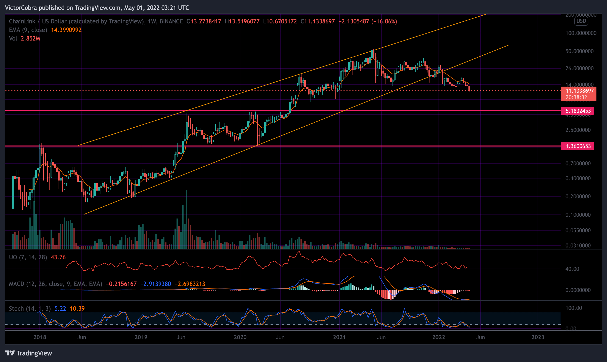Click the 2018 label on the time axis

pos(40,337)
